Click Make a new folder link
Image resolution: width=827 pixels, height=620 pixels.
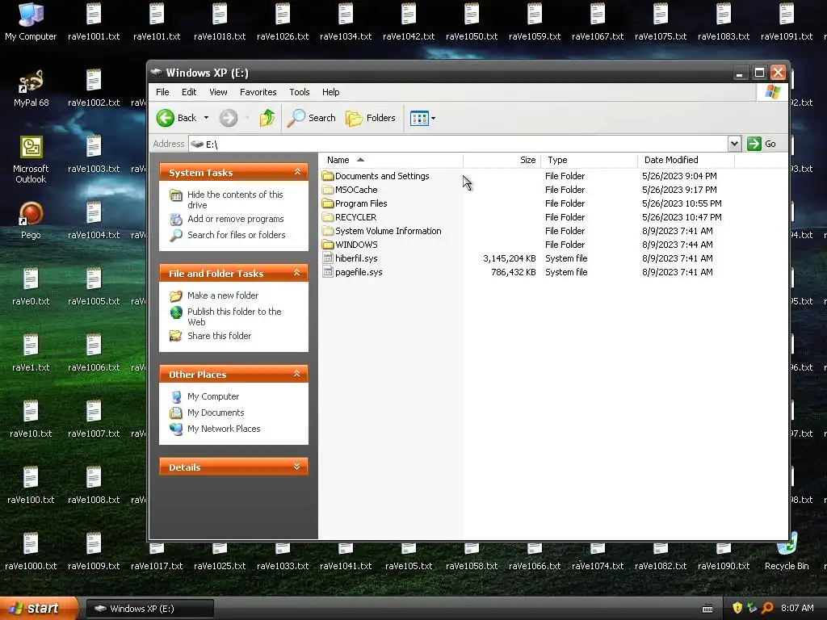pyautogui.click(x=223, y=295)
